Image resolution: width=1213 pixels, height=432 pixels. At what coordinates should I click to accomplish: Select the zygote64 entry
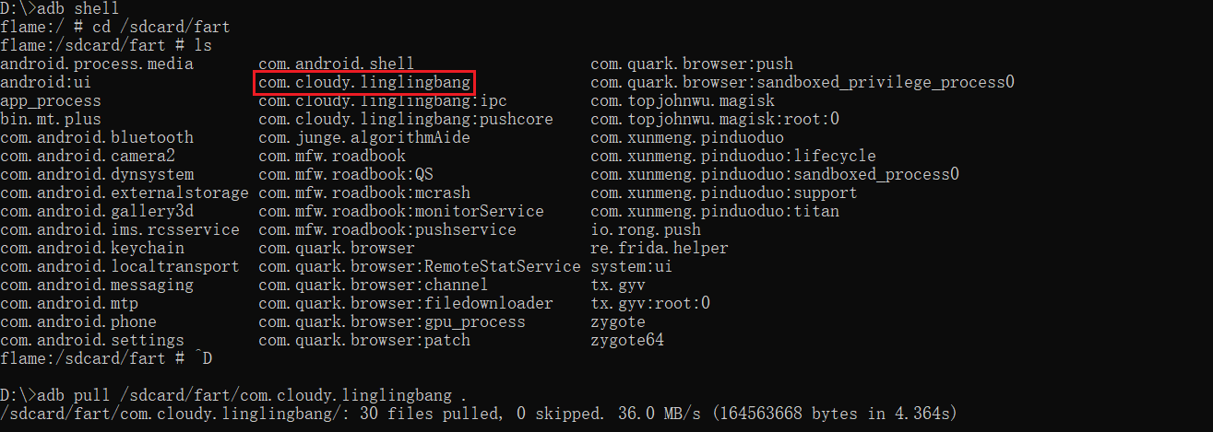pos(626,341)
